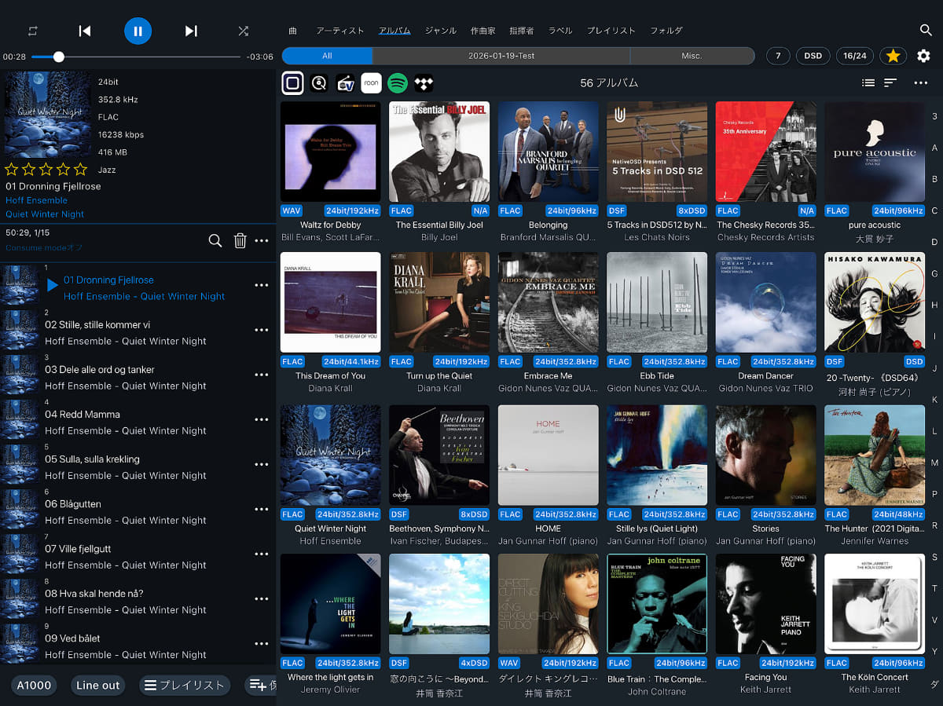Select the 2026-01-19-Test library segment
943x706 pixels.
(501, 56)
